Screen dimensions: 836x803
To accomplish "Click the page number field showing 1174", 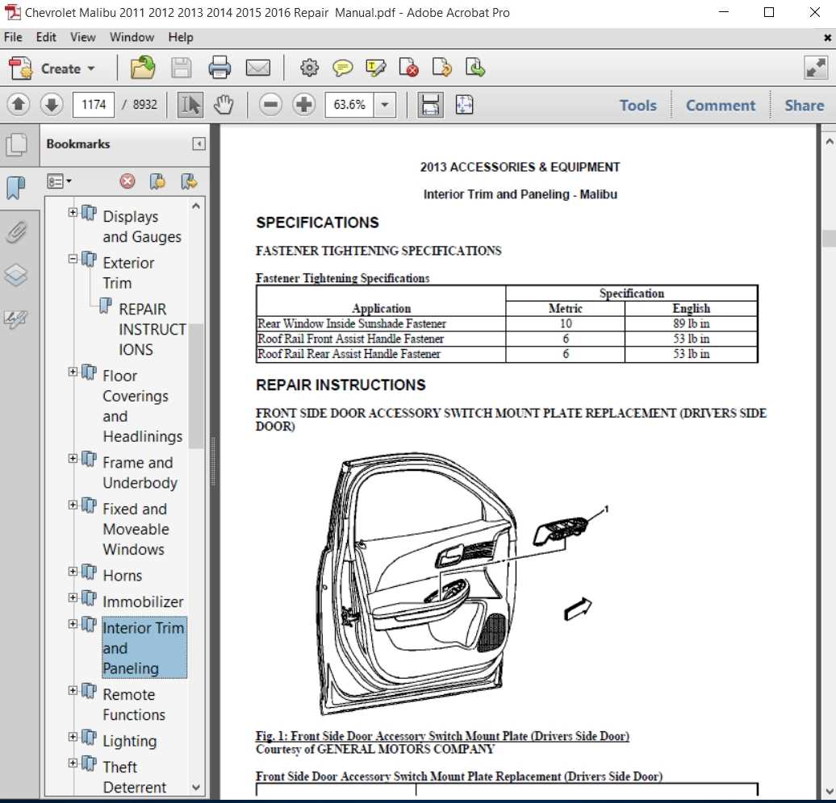I will 94,105.
